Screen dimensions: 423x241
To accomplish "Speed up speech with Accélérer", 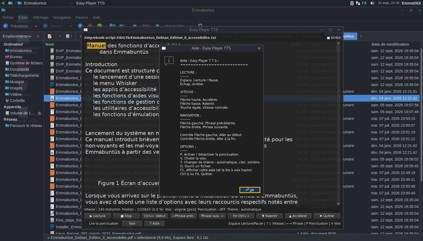I will [298, 216].
